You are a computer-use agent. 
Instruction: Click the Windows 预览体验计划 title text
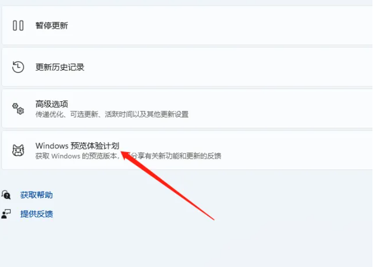pyautogui.click(x=77, y=145)
